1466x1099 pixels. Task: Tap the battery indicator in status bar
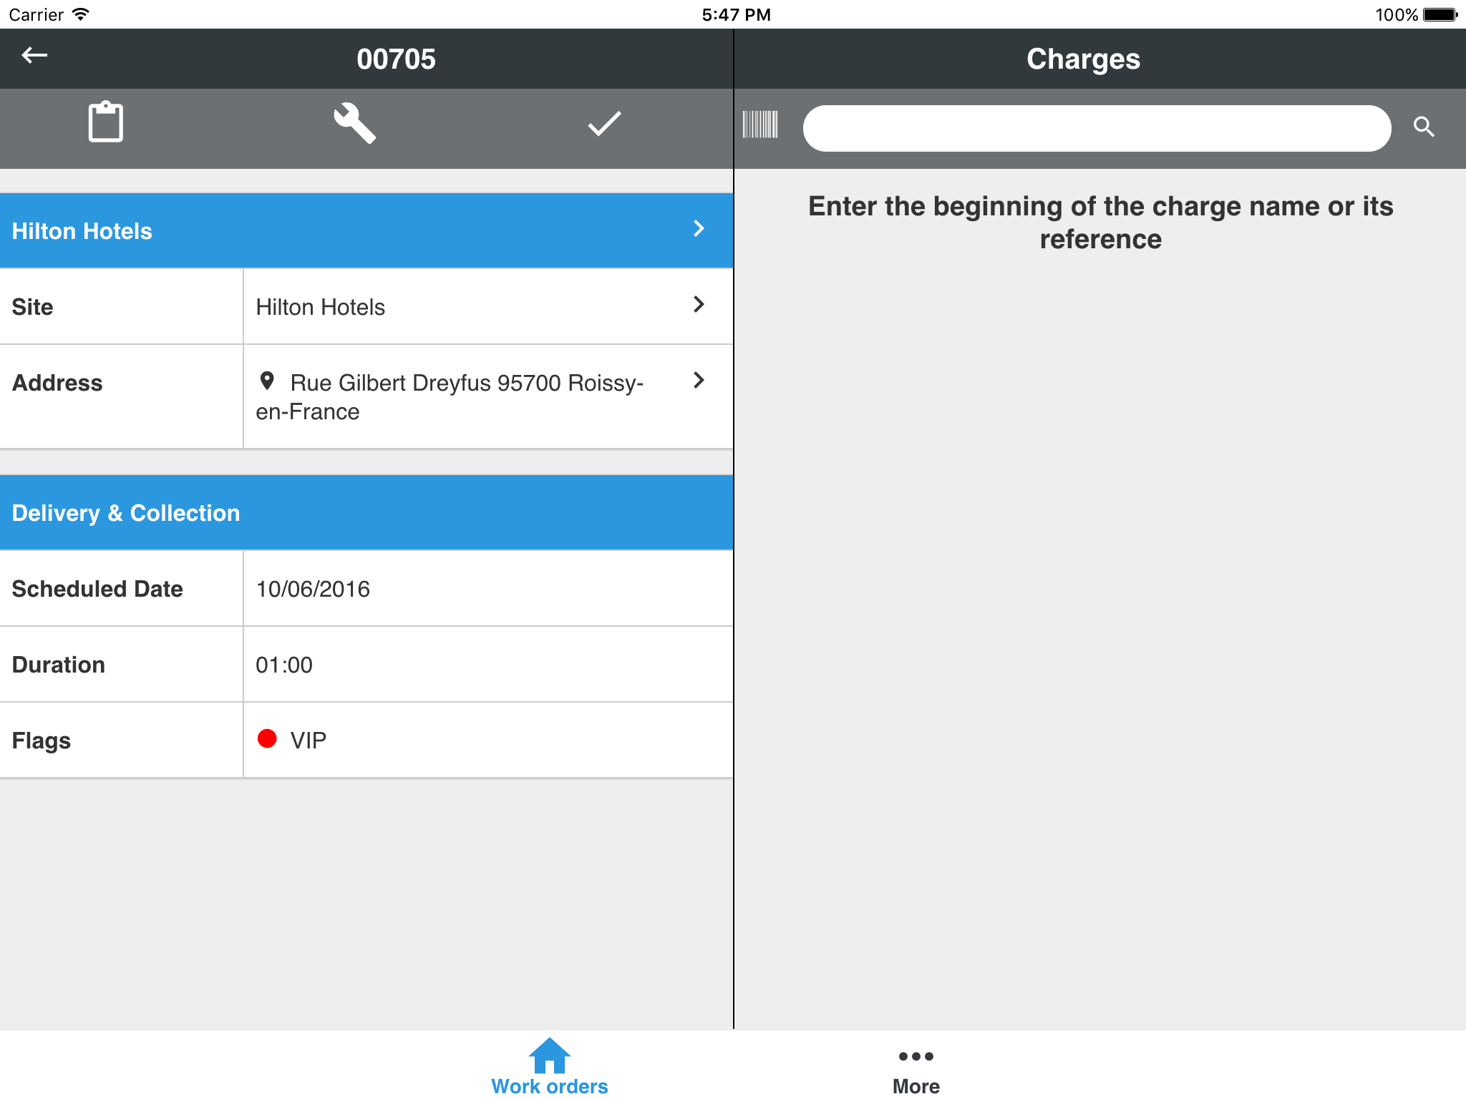pos(1440,14)
